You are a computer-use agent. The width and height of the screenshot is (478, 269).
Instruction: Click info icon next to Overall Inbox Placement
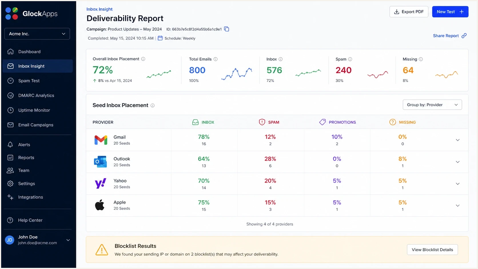tap(143, 59)
